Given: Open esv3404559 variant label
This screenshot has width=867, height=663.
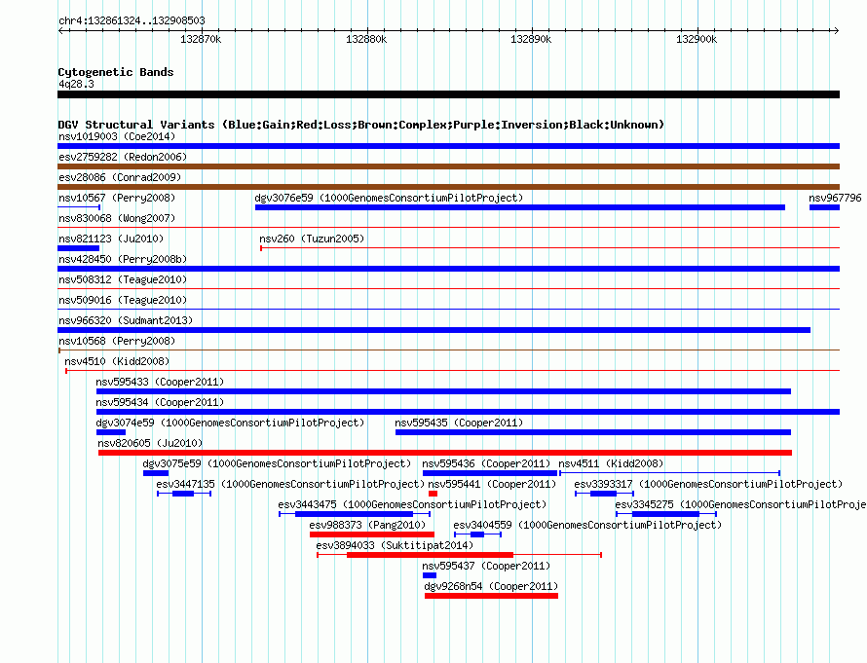Looking at the screenshot, I should (587, 525).
